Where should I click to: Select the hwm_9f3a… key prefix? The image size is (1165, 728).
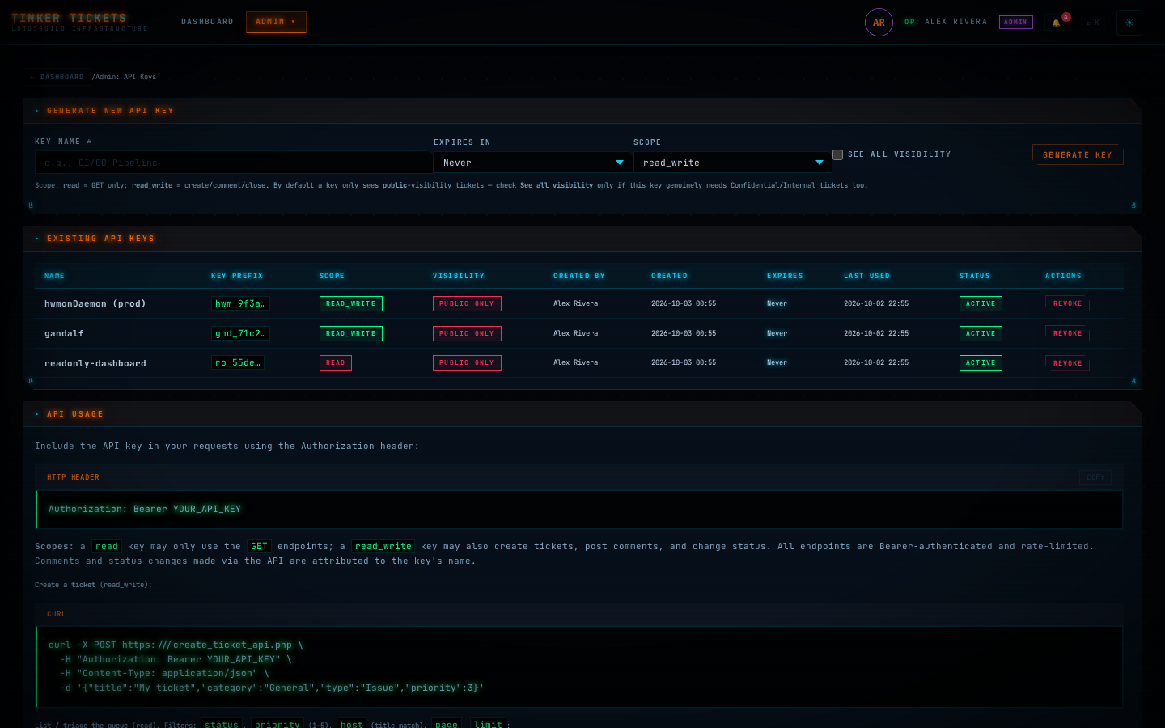click(240, 303)
